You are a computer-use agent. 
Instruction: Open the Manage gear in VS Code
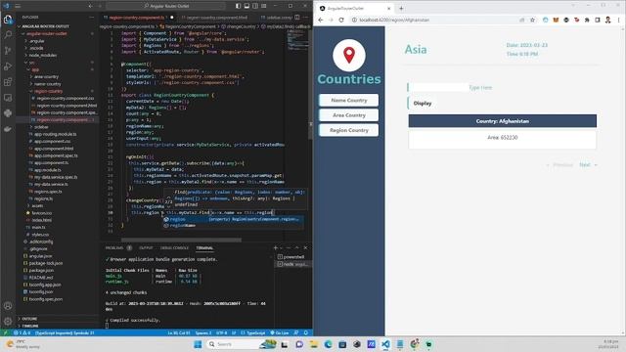tap(8, 321)
